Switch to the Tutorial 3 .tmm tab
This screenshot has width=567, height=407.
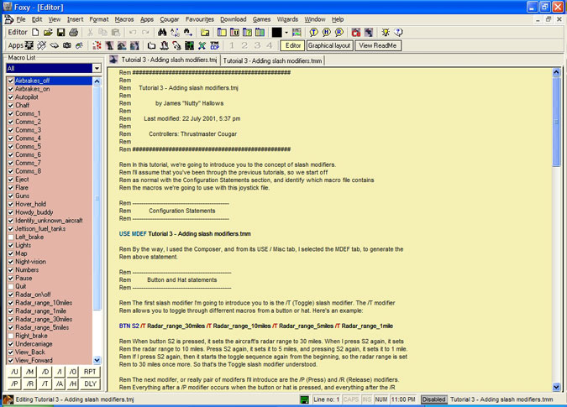[272, 60]
